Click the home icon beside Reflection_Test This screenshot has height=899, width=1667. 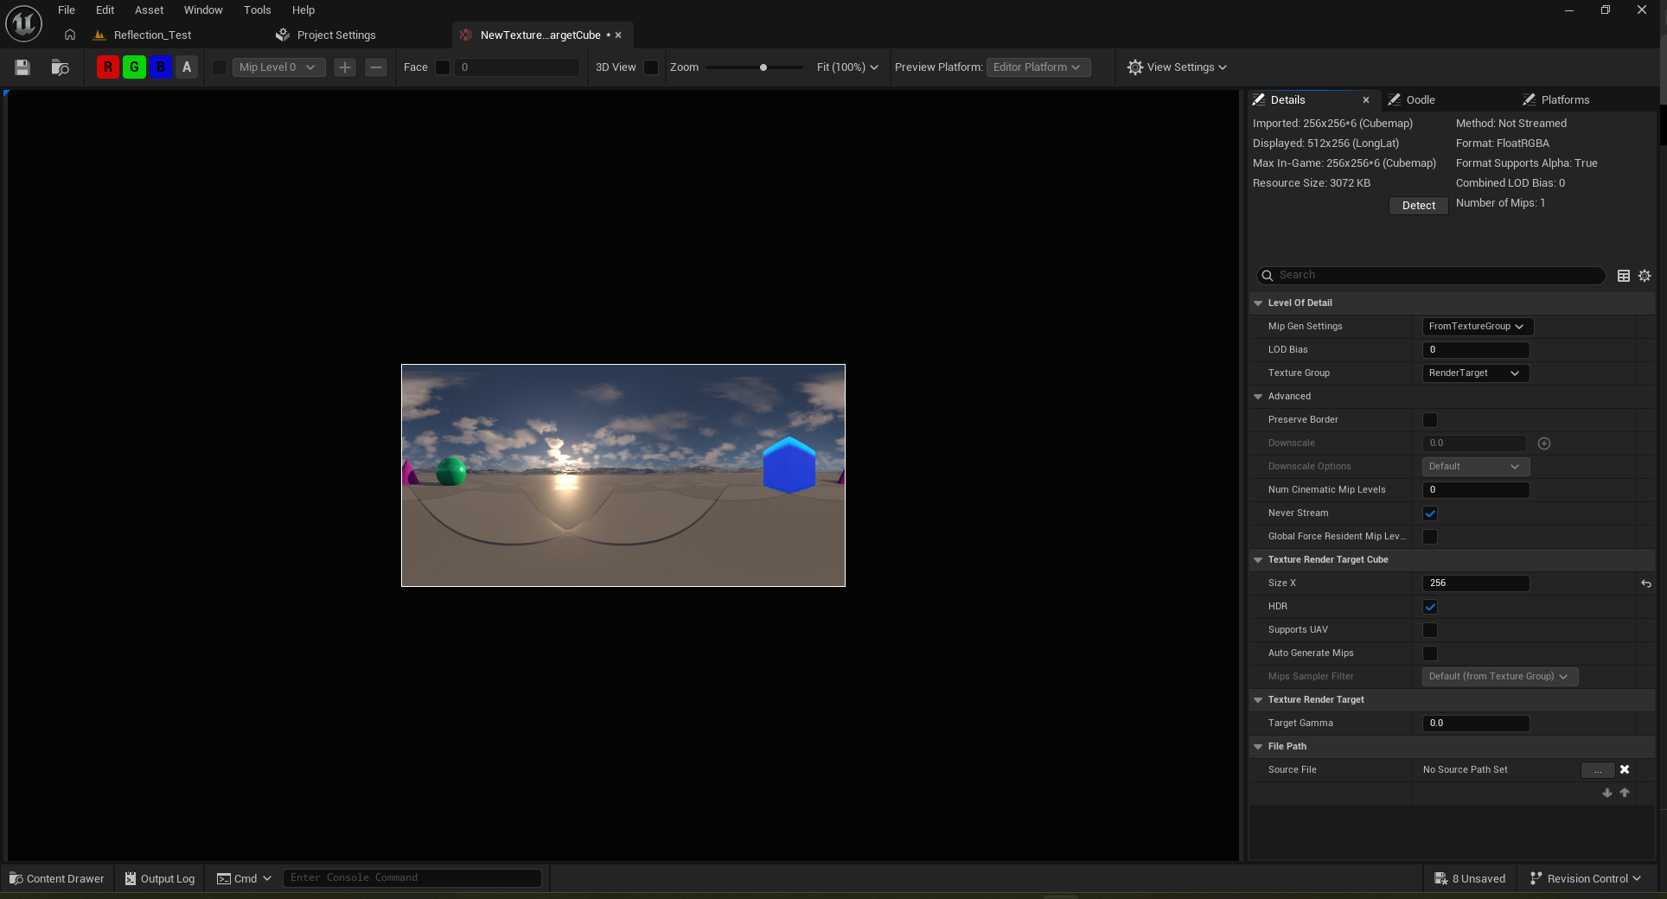pos(70,35)
